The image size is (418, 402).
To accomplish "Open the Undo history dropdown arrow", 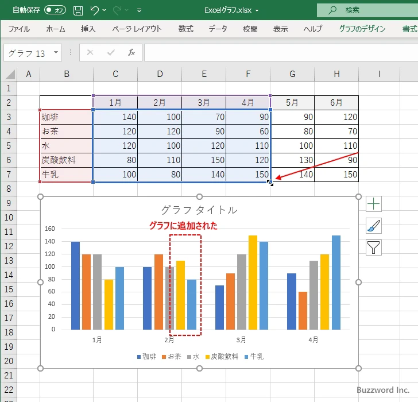I will click(104, 10).
